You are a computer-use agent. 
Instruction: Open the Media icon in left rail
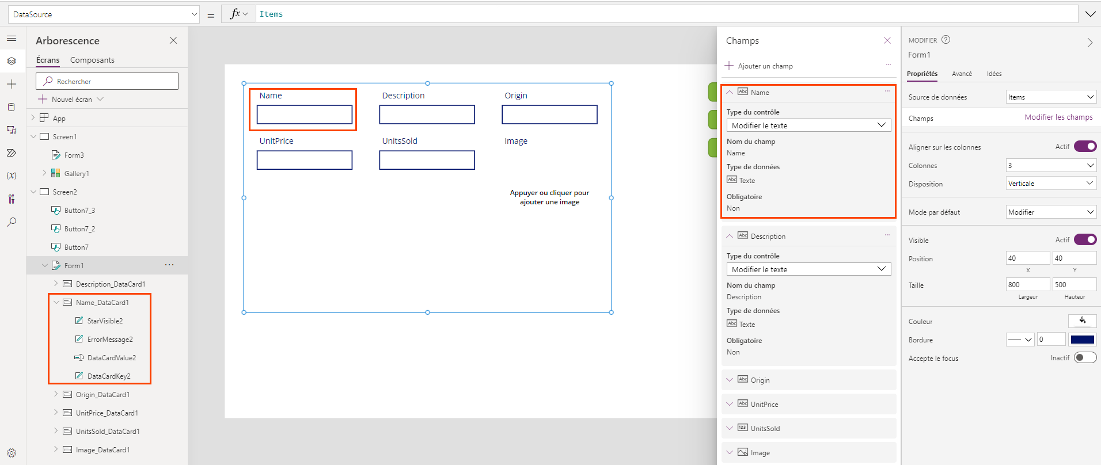tap(12, 130)
